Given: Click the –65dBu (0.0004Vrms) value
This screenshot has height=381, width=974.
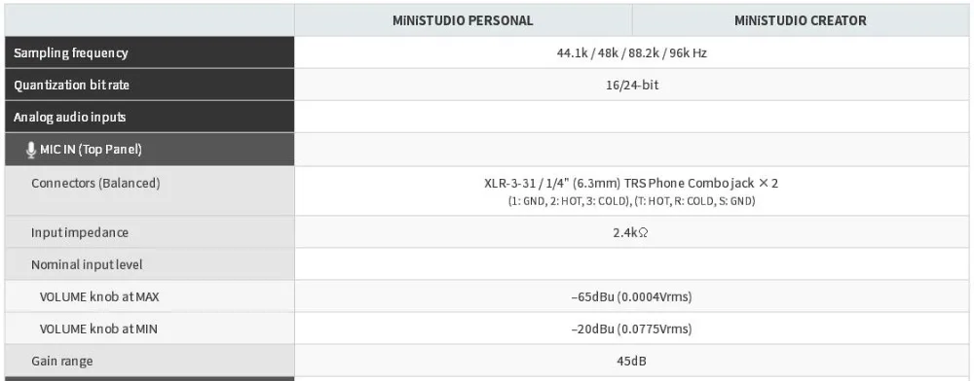Looking at the screenshot, I should 631,296.
